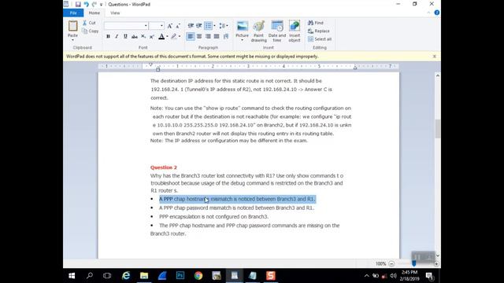Switch to the View ribbon tab

click(115, 13)
